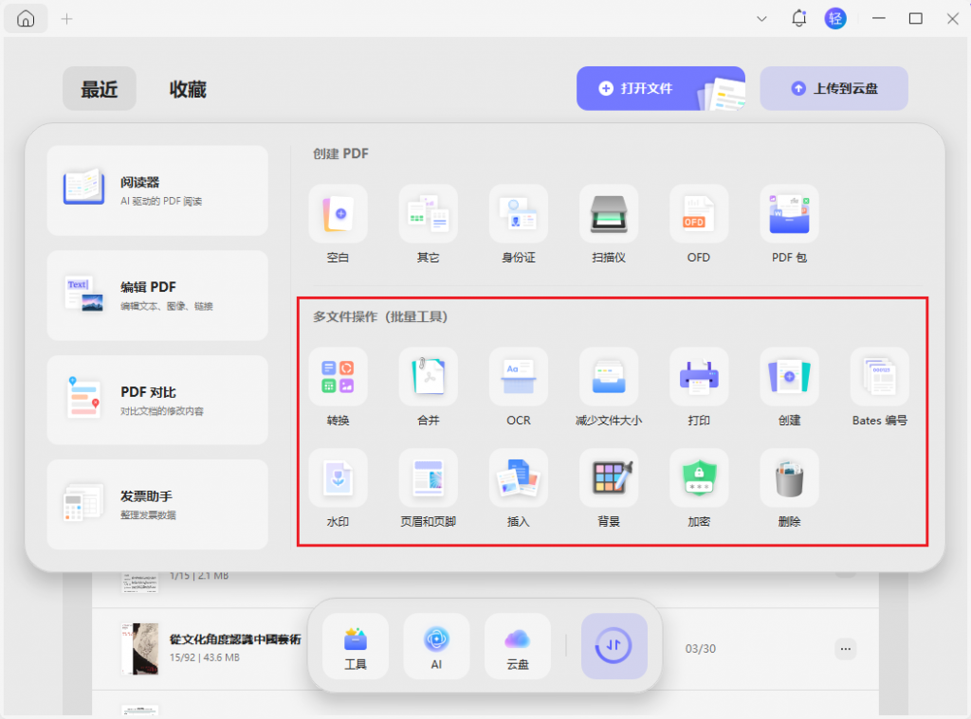Start the batch OCR tool
971x719 pixels.
tap(519, 376)
